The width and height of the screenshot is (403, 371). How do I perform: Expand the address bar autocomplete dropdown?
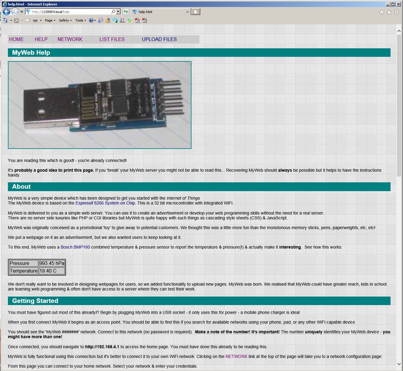coord(118,12)
